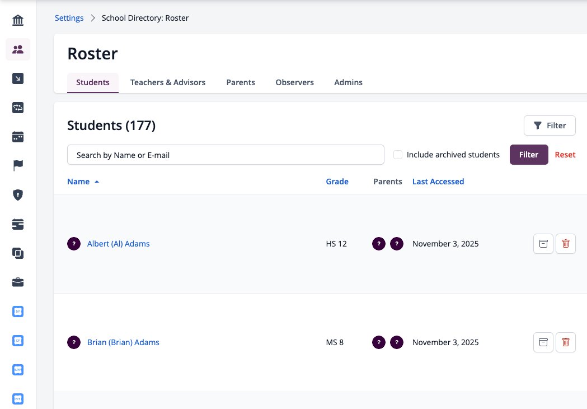Delete student Albert (Al) Adams
This screenshot has height=409, width=587.
(565, 244)
